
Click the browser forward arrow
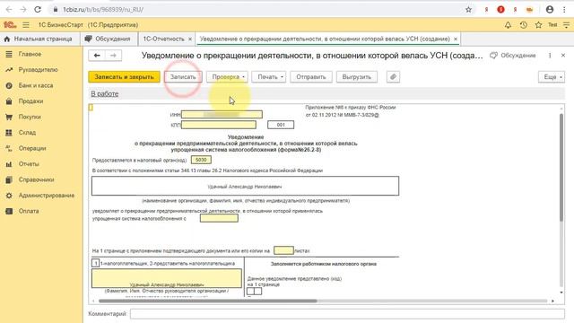22,10
